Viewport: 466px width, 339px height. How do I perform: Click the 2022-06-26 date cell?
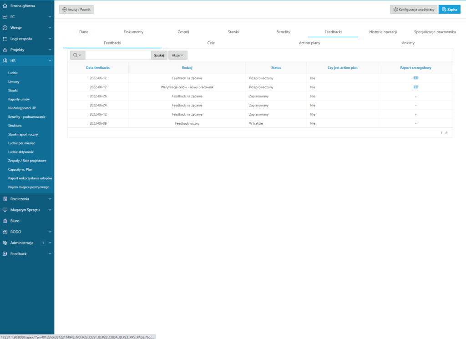(98, 96)
